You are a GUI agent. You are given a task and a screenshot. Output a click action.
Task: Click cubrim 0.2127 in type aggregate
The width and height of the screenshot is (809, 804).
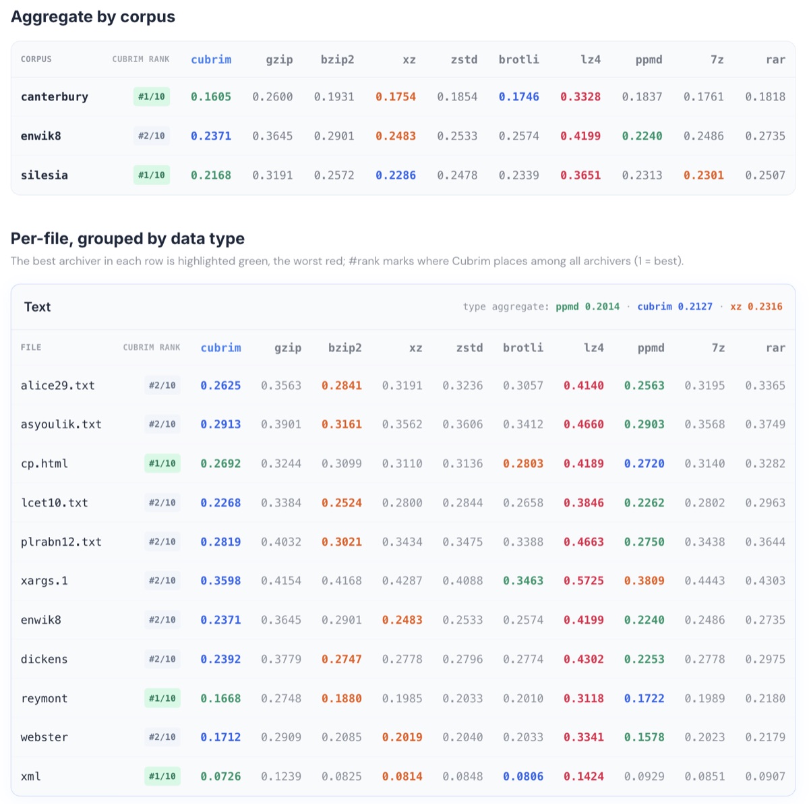675,306
